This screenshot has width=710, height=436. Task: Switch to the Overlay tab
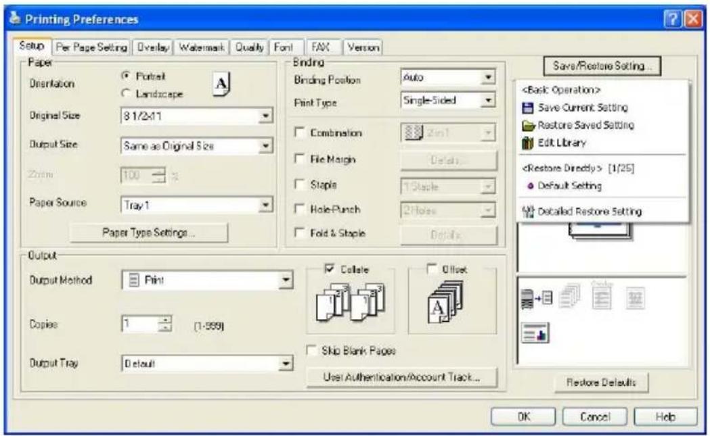click(x=153, y=47)
